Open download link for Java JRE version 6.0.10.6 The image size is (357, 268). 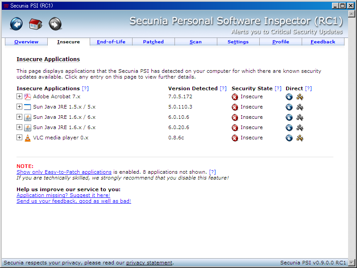(x=289, y=117)
